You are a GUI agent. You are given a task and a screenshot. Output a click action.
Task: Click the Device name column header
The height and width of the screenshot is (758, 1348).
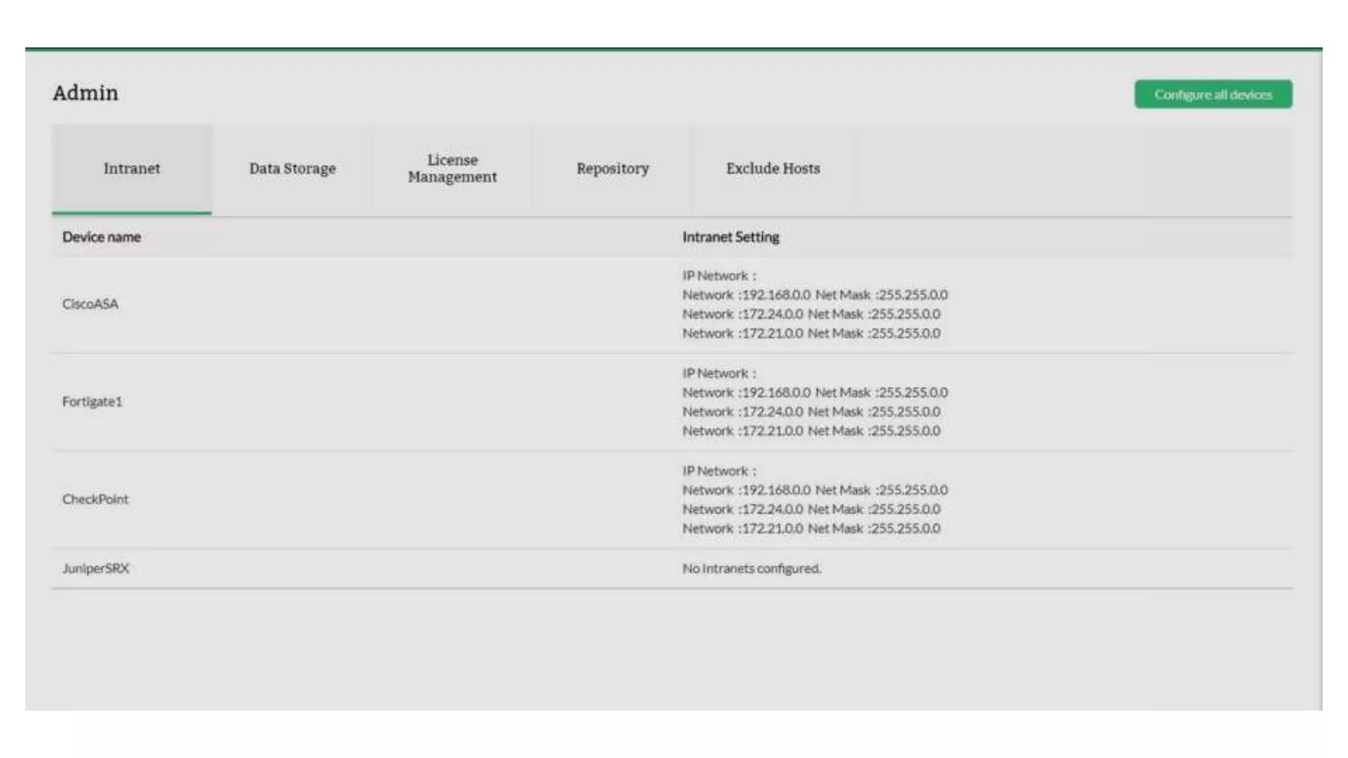pyautogui.click(x=101, y=237)
